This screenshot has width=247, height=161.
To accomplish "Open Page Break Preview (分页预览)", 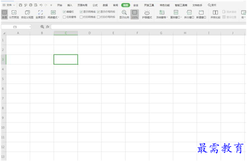I will [x=14, y=12].
